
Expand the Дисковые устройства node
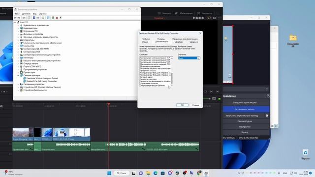pyautogui.click(x=18, y=34)
